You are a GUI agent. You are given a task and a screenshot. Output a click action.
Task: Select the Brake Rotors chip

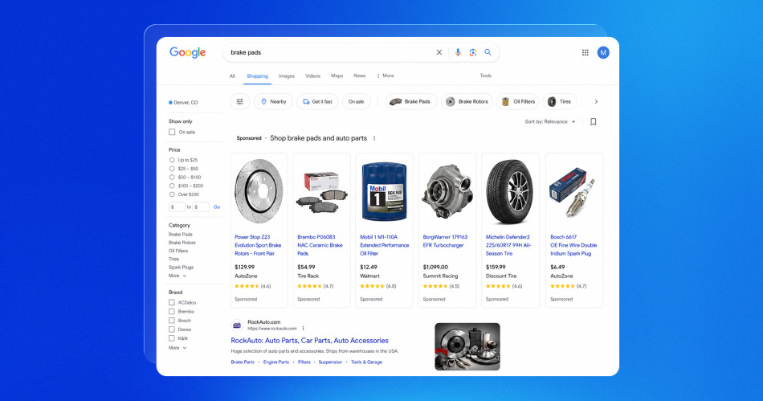pos(467,102)
